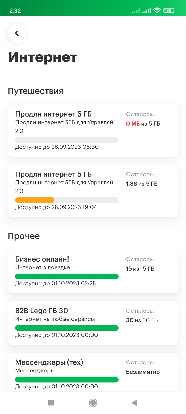
Task: Tap the Wi-Fi icon in status bar
Action: pyautogui.click(x=157, y=11)
